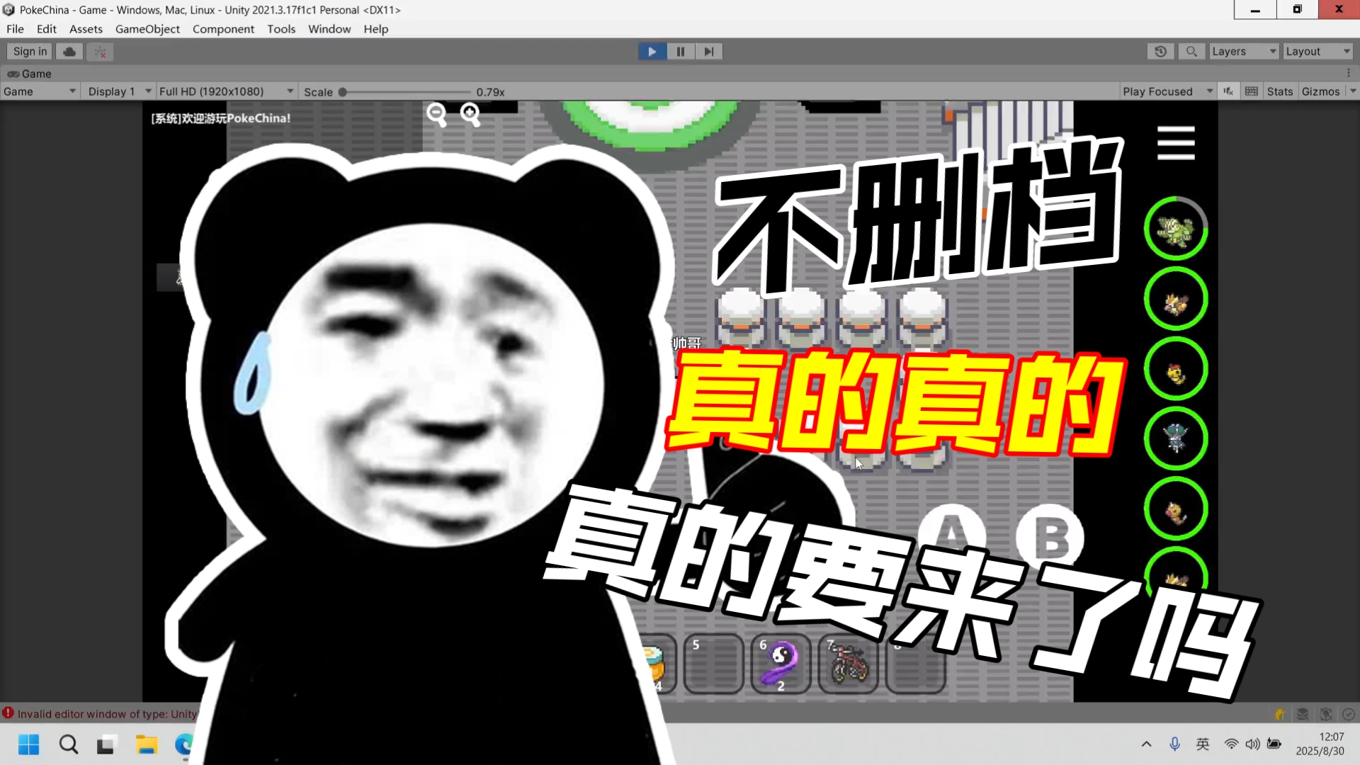This screenshot has width=1360, height=765.
Task: Click the auto-generate lighting status icon
Action: point(1326,714)
